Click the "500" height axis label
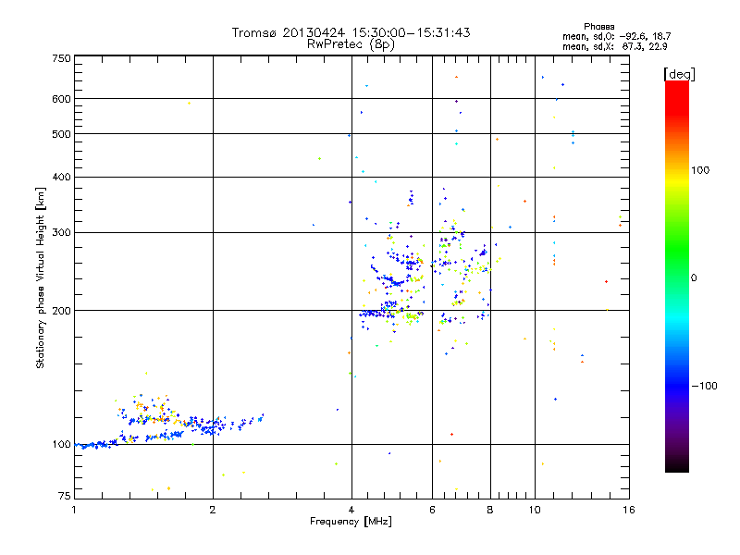Screen dimensions: 740x555 62,134
